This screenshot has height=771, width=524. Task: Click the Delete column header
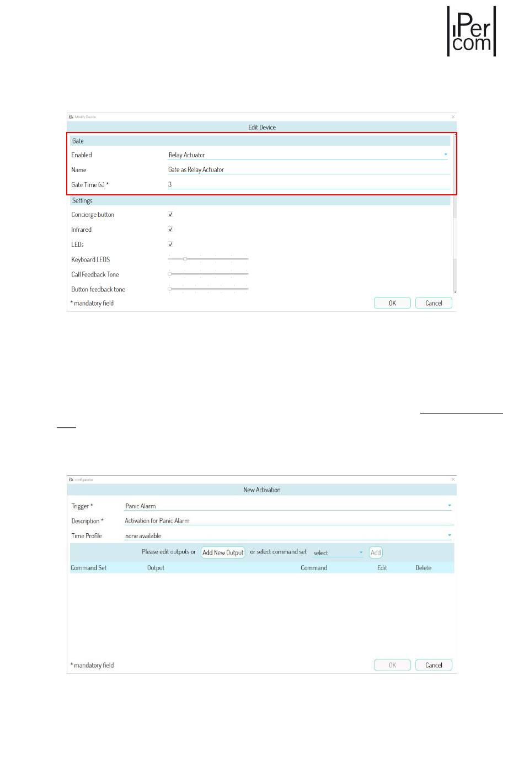pyautogui.click(x=424, y=568)
